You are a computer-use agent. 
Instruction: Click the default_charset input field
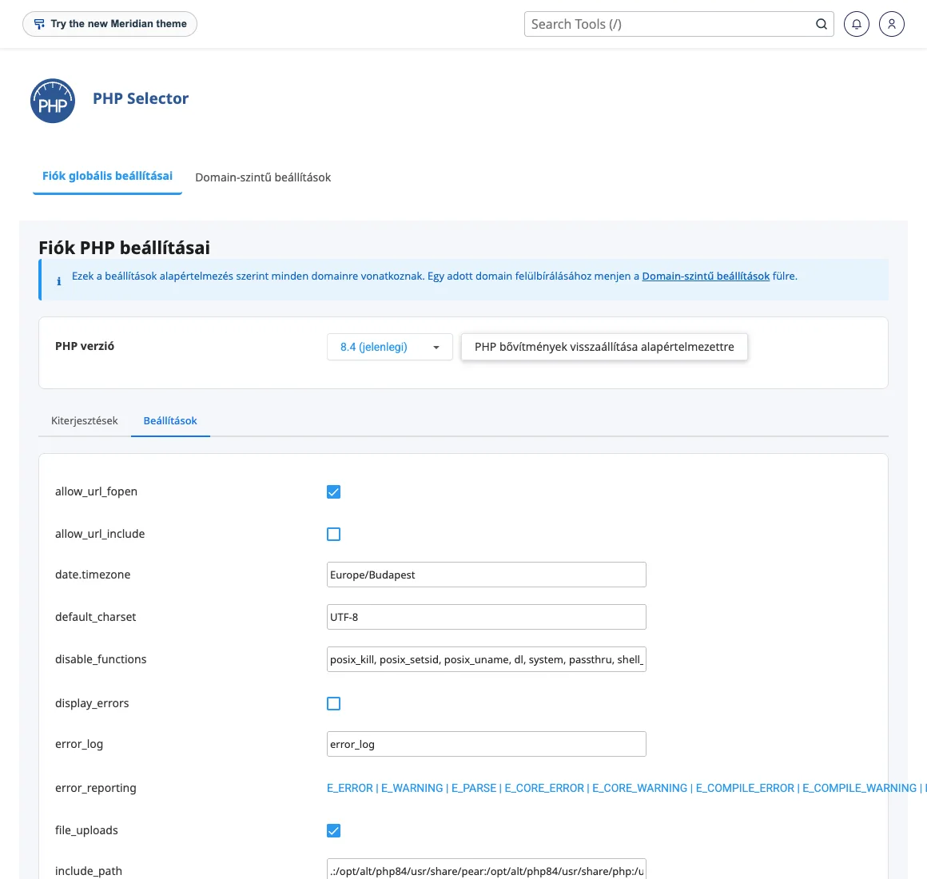[x=487, y=617]
